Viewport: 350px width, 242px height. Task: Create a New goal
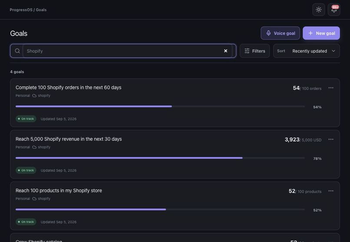(321, 33)
